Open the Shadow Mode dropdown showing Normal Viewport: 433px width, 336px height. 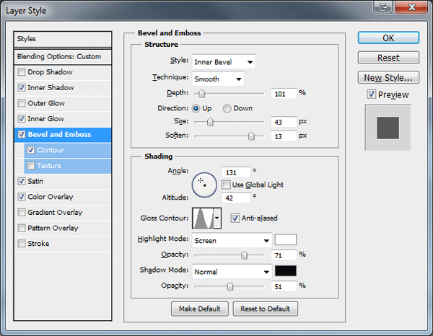coord(232,272)
